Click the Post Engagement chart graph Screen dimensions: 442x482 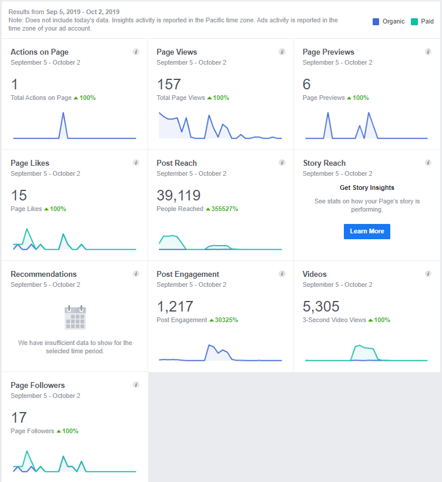tap(220, 353)
